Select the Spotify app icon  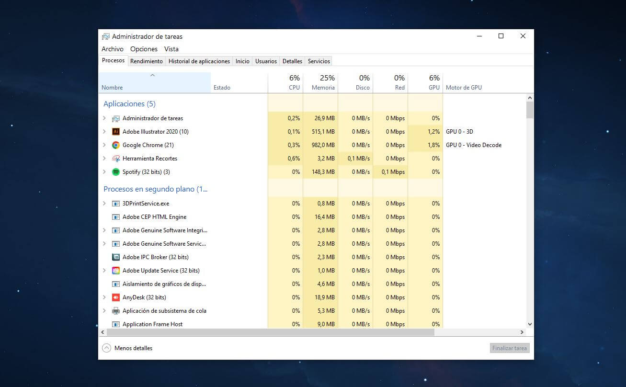click(116, 172)
